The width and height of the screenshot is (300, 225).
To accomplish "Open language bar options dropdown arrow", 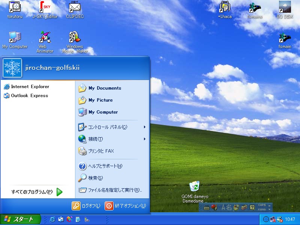I will tap(269, 210).
